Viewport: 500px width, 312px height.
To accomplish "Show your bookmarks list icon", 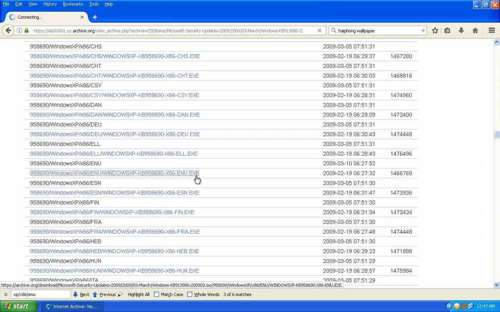I will pos(447,30).
